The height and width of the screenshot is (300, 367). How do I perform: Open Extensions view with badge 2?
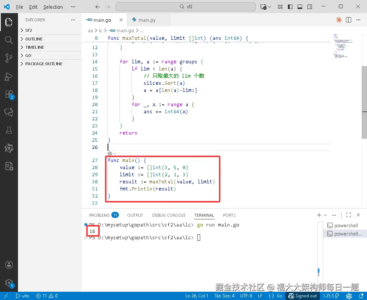[x=9, y=94]
